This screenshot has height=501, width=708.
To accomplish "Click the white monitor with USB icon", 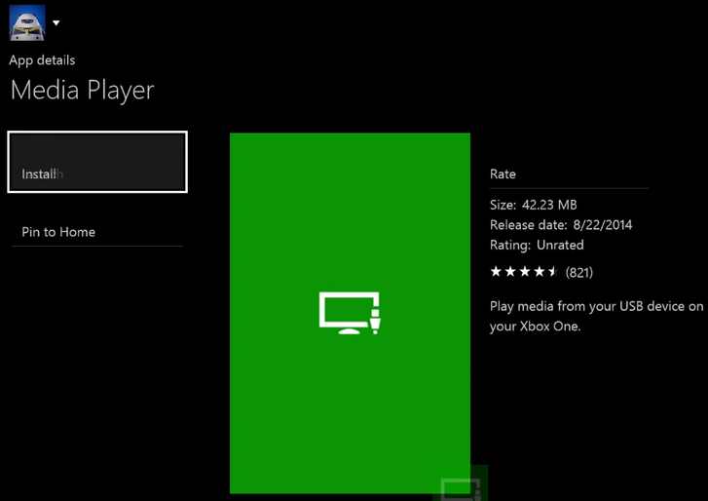I will [350, 313].
